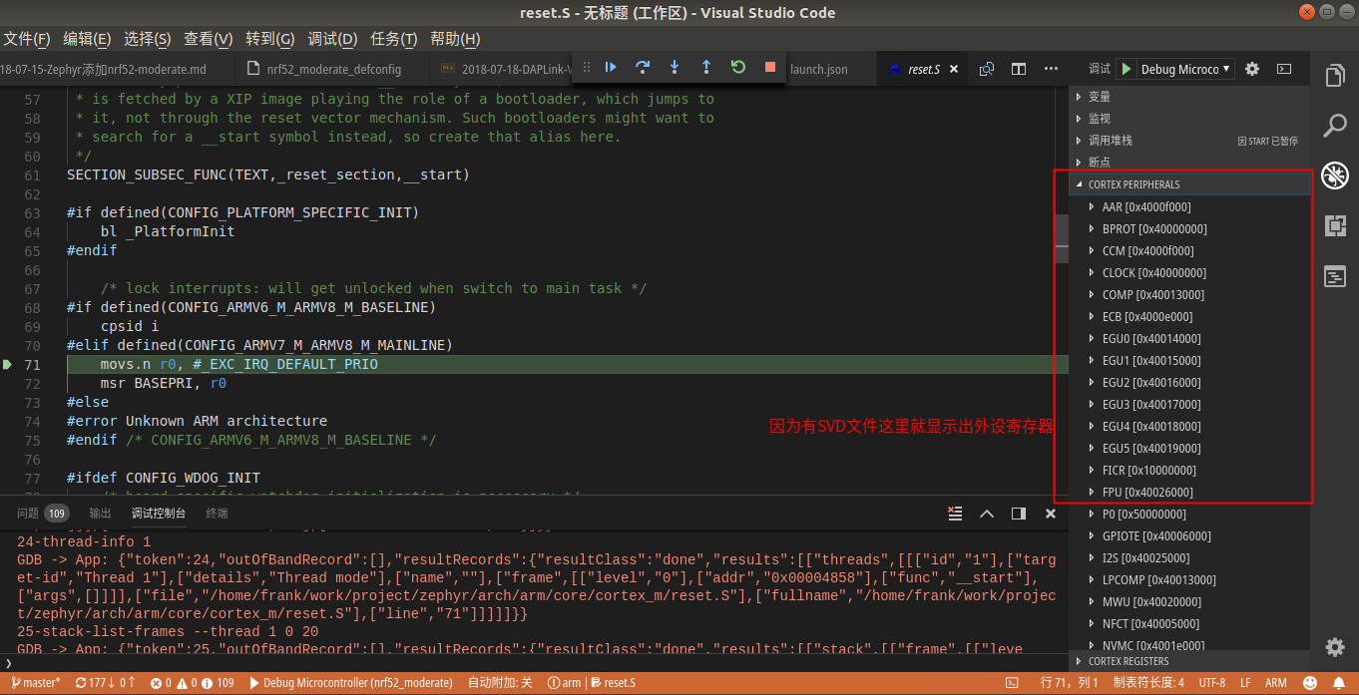The image size is (1359, 695).
Task: Open the errors and warnings count in status bar
Action: click(x=192, y=683)
